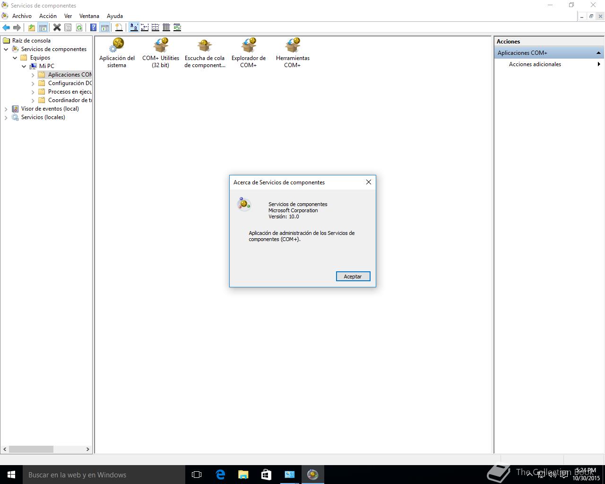The width and height of the screenshot is (605, 484).
Task: Click Component Services icon on taskbar
Action: click(x=312, y=475)
